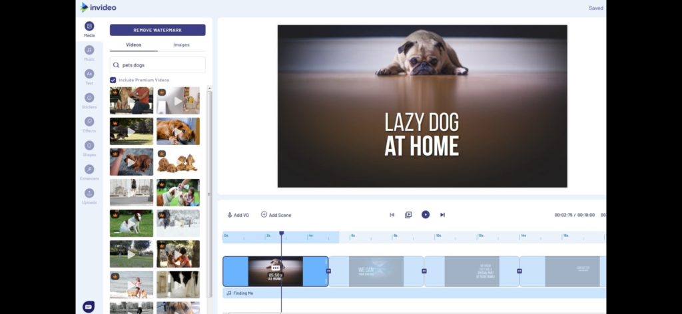Skip to the next scene
Viewport: 682px width, 314px height.
pos(442,215)
